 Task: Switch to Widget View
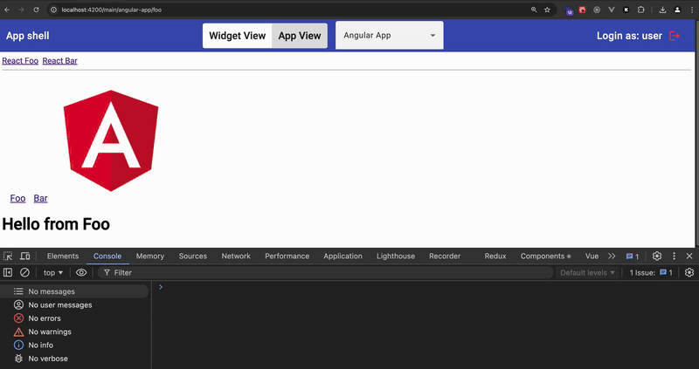[x=237, y=36]
